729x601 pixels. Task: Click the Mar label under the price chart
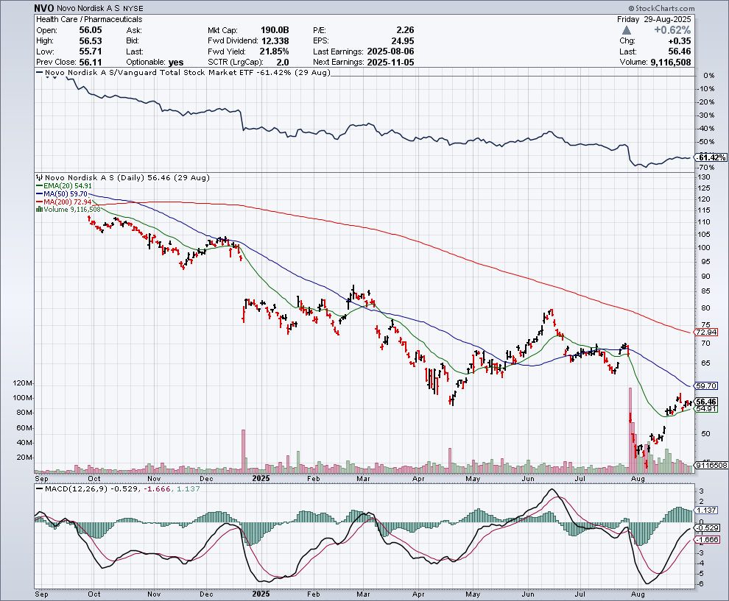click(362, 478)
